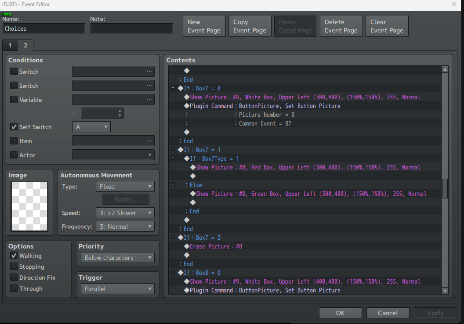Open Variable selector ellipsis button
This screenshot has width=464, height=324.
click(x=149, y=100)
